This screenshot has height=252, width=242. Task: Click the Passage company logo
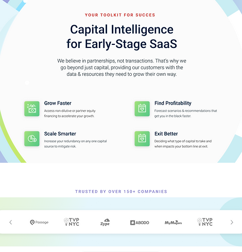click(x=39, y=222)
